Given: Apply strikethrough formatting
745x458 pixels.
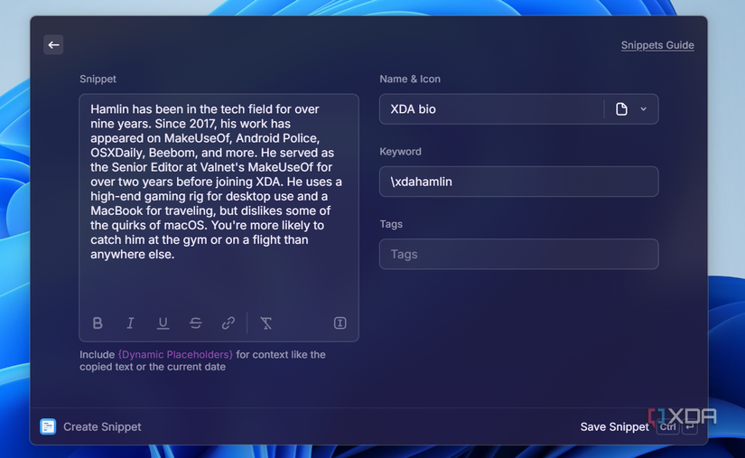Looking at the screenshot, I should tap(196, 323).
